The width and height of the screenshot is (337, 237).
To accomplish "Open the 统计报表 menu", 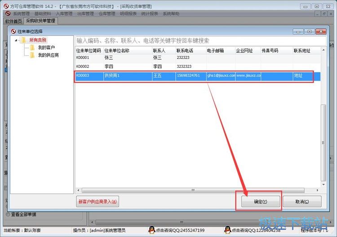I will pos(150,14).
